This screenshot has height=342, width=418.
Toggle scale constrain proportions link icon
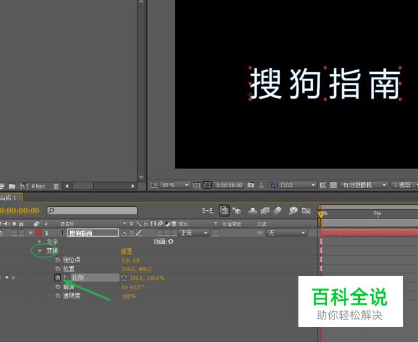[x=124, y=278]
